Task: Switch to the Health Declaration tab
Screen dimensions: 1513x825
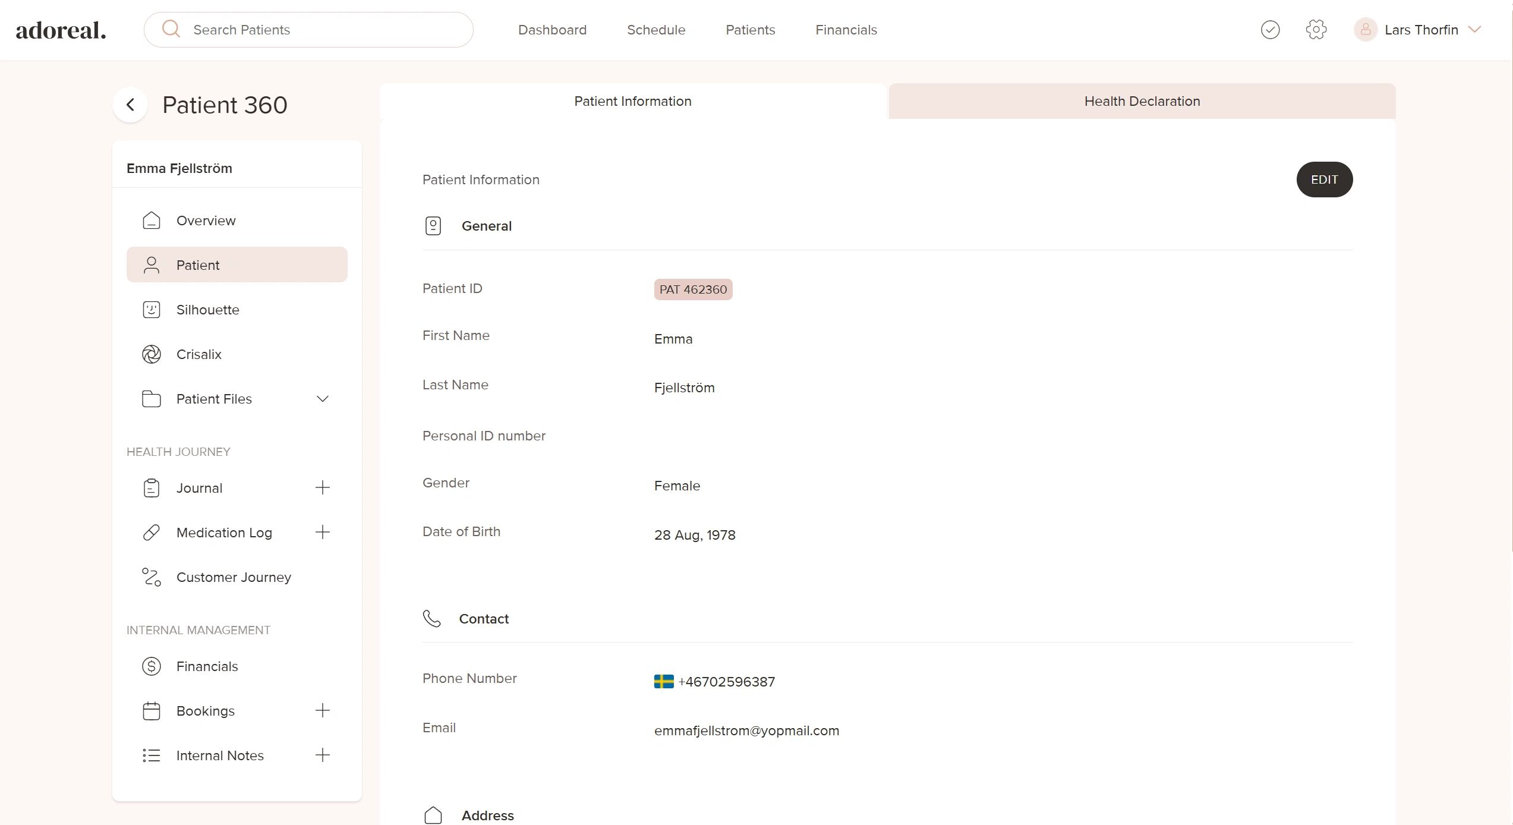Action: (1142, 101)
